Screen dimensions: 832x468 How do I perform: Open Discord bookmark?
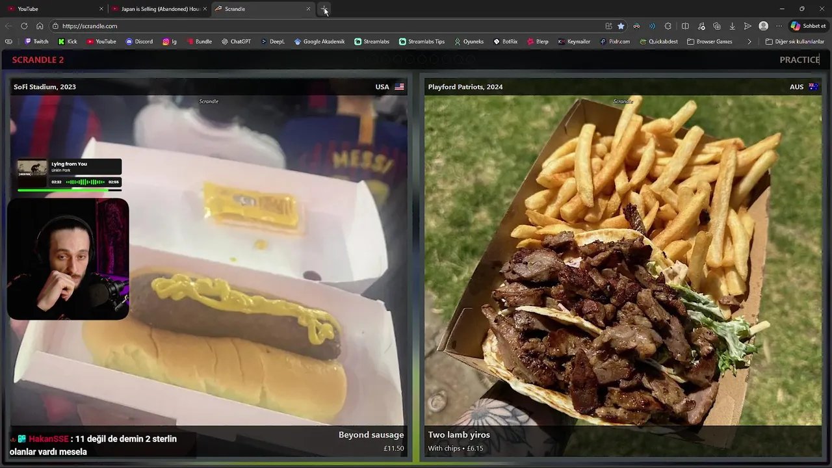click(x=139, y=42)
